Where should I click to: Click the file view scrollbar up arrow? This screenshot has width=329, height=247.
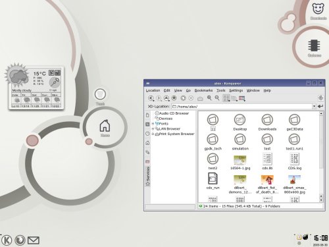point(321,114)
